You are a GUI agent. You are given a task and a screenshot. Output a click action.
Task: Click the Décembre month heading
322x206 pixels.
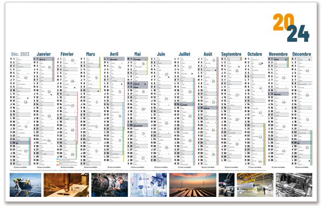[x=302, y=54]
